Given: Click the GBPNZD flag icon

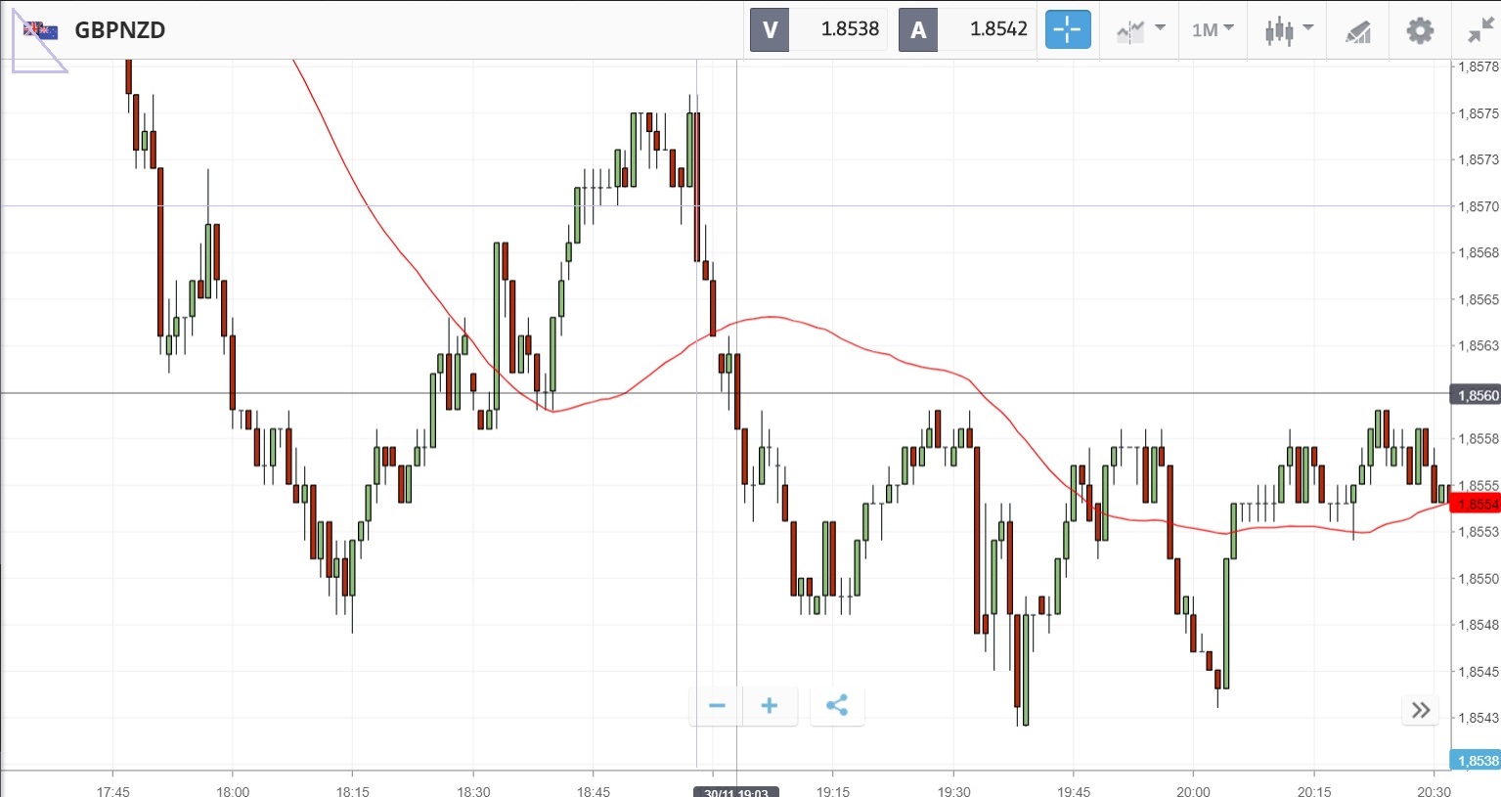Looking at the screenshot, I should tap(40, 30).
